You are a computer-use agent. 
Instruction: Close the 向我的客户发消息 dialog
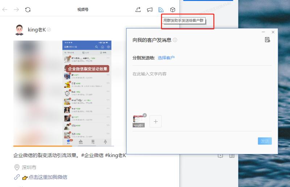point(273,32)
